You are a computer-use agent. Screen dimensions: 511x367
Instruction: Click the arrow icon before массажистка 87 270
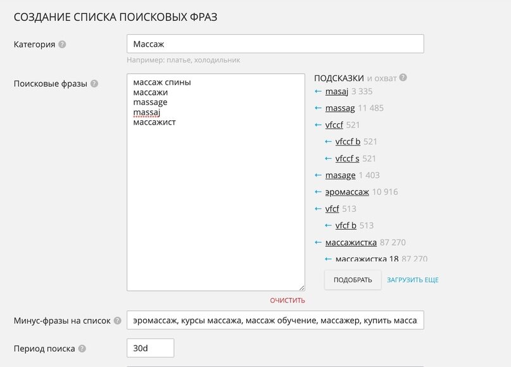point(319,242)
